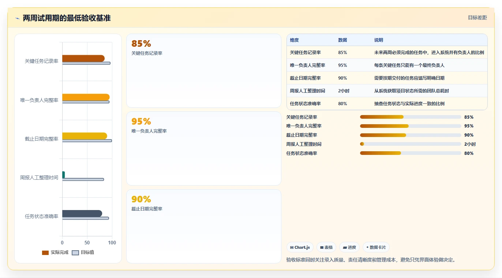Click the 唯一负责人完整率 progress bar
This screenshot has height=278, width=502.
[411, 126]
